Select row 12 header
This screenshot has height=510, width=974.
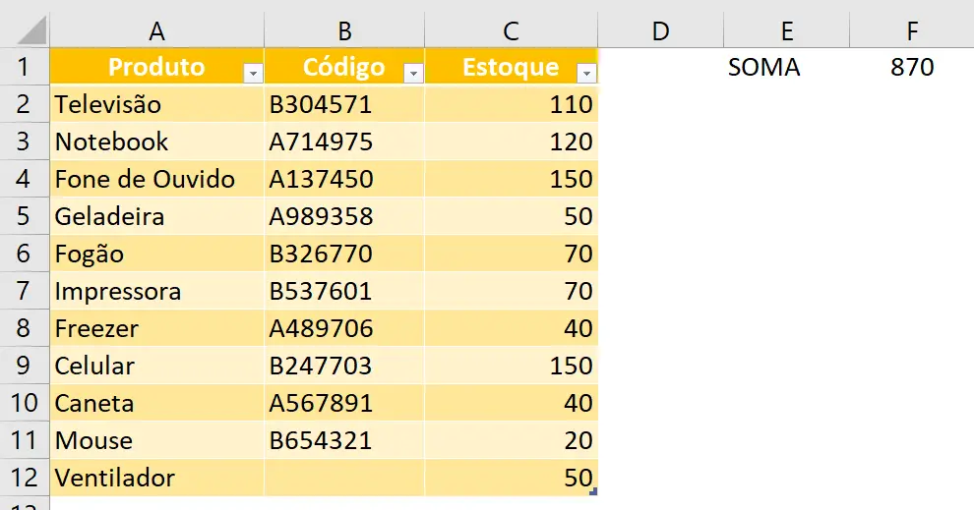pyautogui.click(x=24, y=478)
